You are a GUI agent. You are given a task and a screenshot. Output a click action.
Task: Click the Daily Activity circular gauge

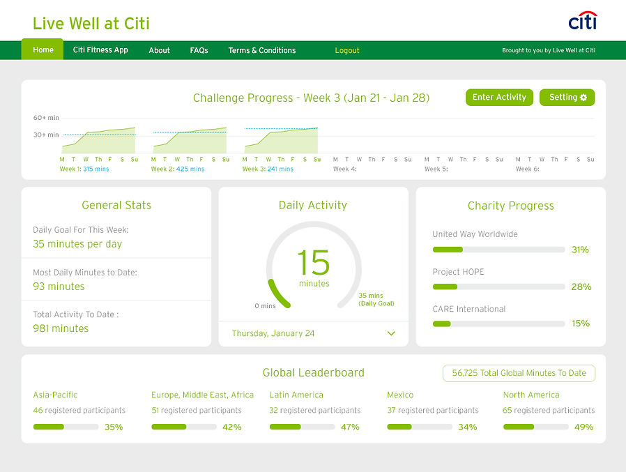tap(314, 265)
